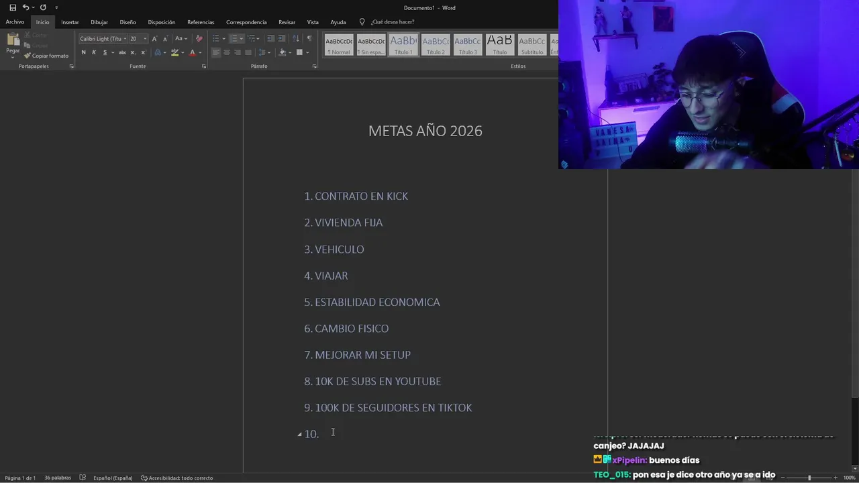Switch to the Correspondencia tab

246,22
